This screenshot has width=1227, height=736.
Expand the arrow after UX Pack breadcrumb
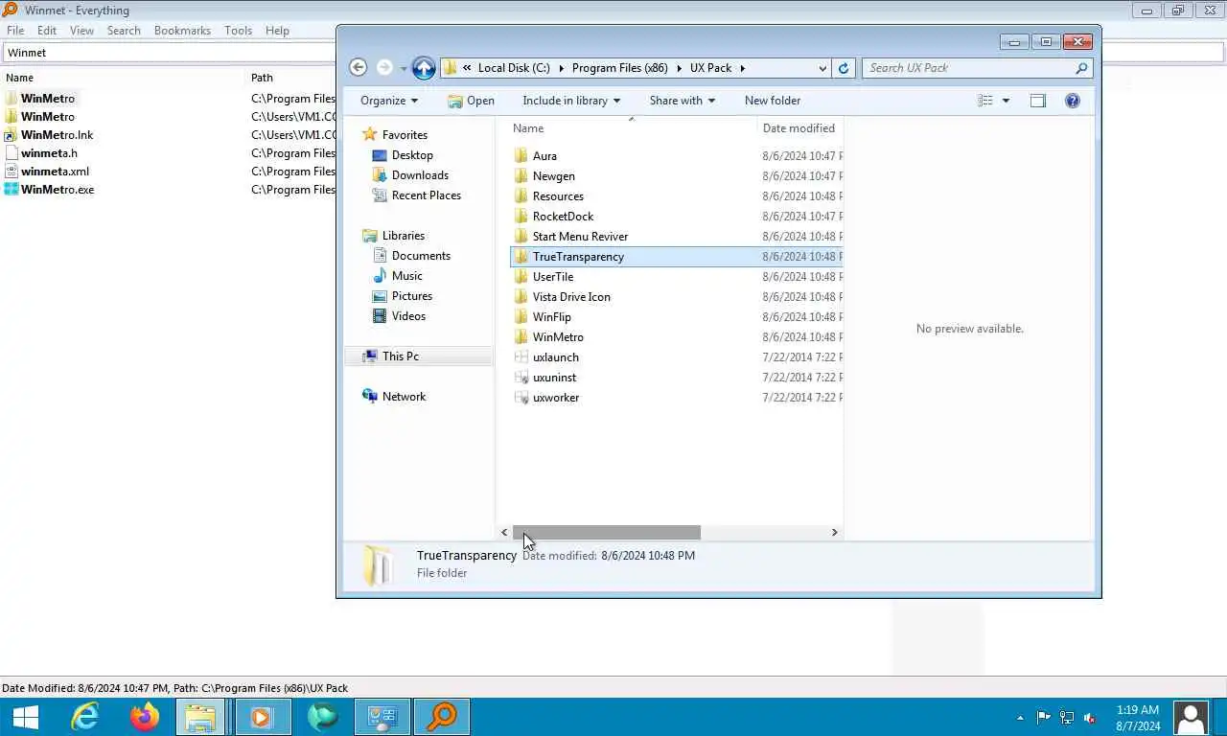tap(742, 68)
